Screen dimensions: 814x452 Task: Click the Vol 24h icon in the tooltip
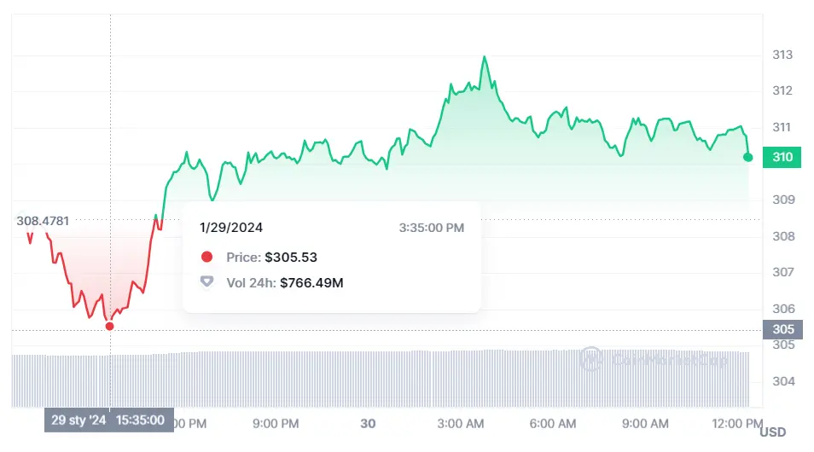coord(206,282)
